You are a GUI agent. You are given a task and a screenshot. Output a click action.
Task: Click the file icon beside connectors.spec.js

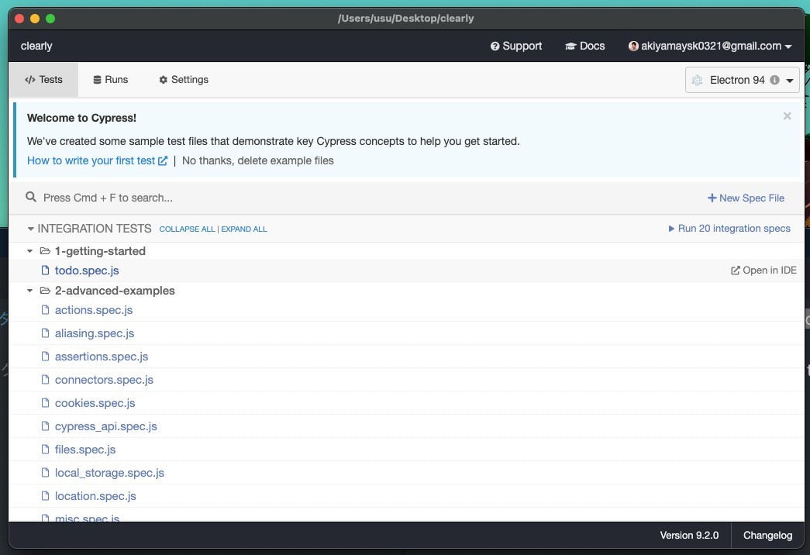[x=46, y=379]
